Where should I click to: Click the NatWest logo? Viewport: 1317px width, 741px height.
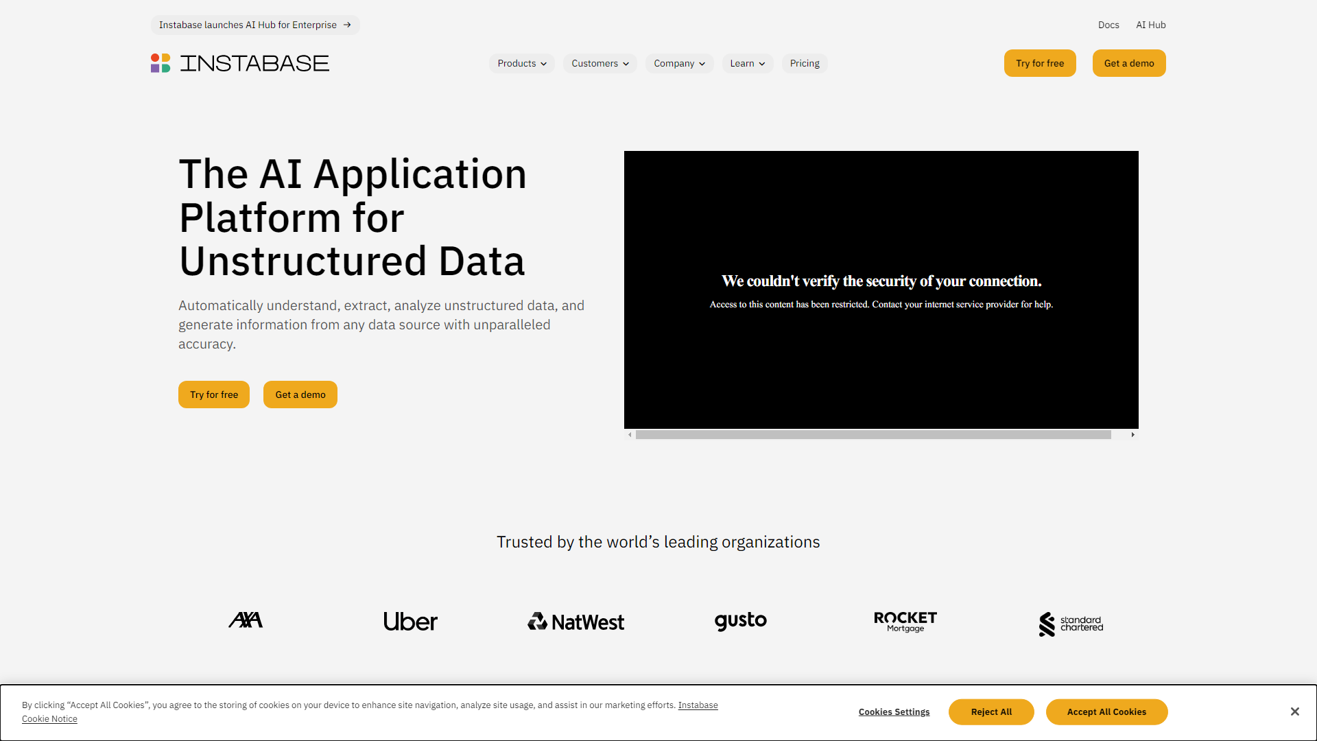(576, 622)
